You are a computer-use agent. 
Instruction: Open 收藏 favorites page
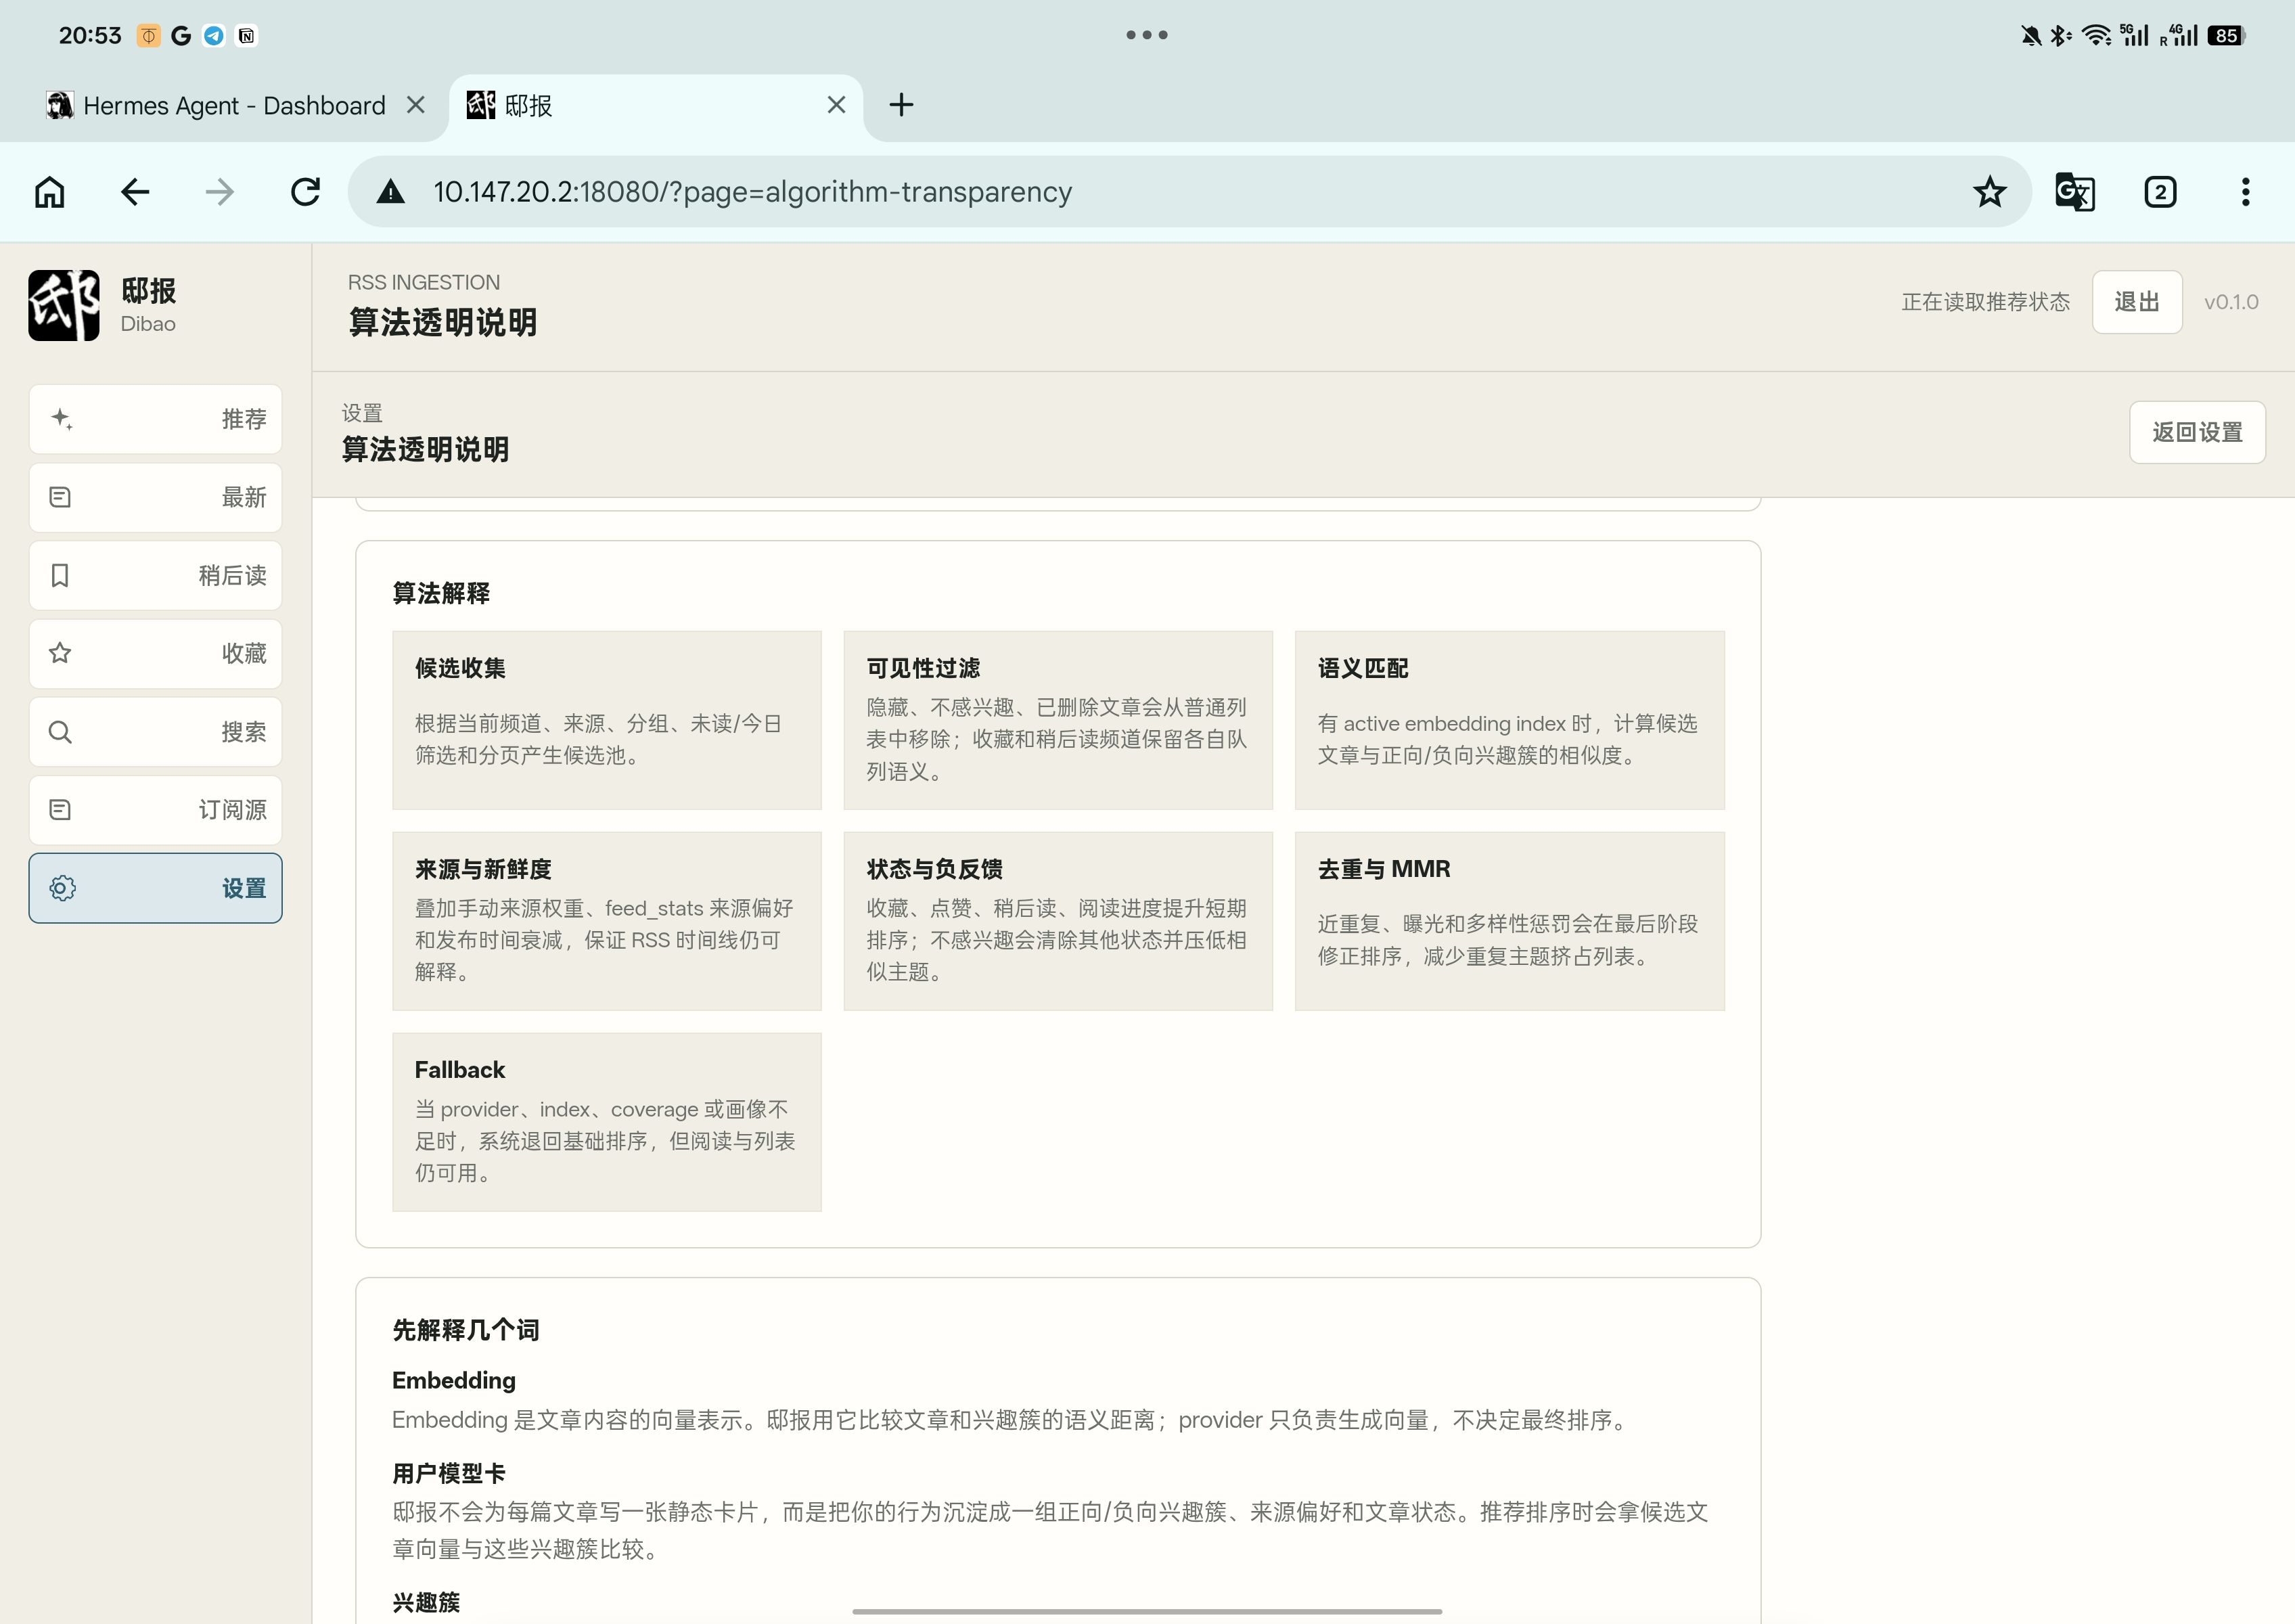point(155,653)
